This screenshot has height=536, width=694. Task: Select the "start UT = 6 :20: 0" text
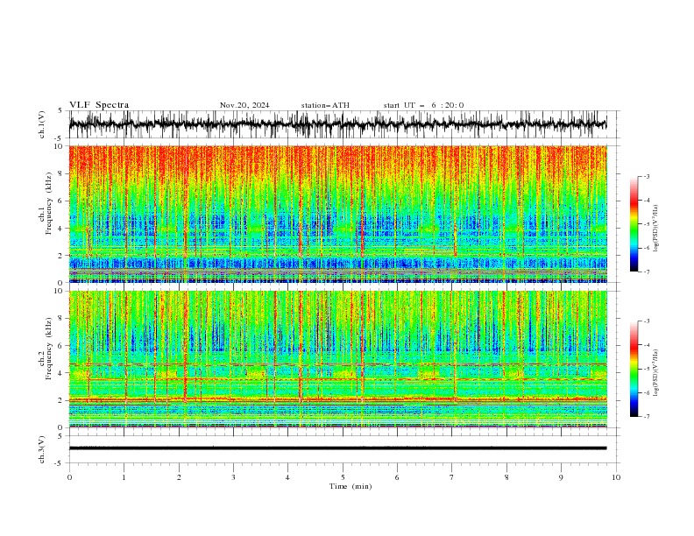tap(423, 105)
